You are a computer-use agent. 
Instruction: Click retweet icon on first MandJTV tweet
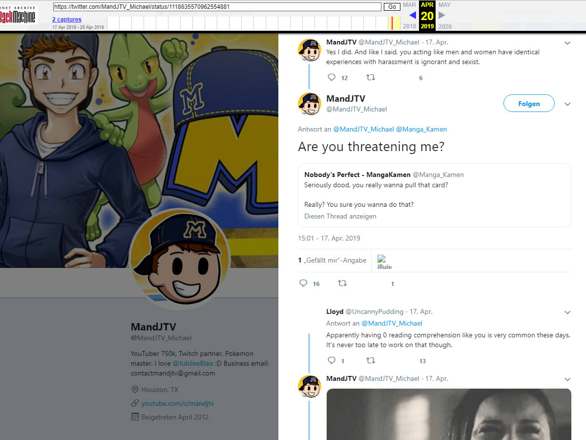coord(371,77)
